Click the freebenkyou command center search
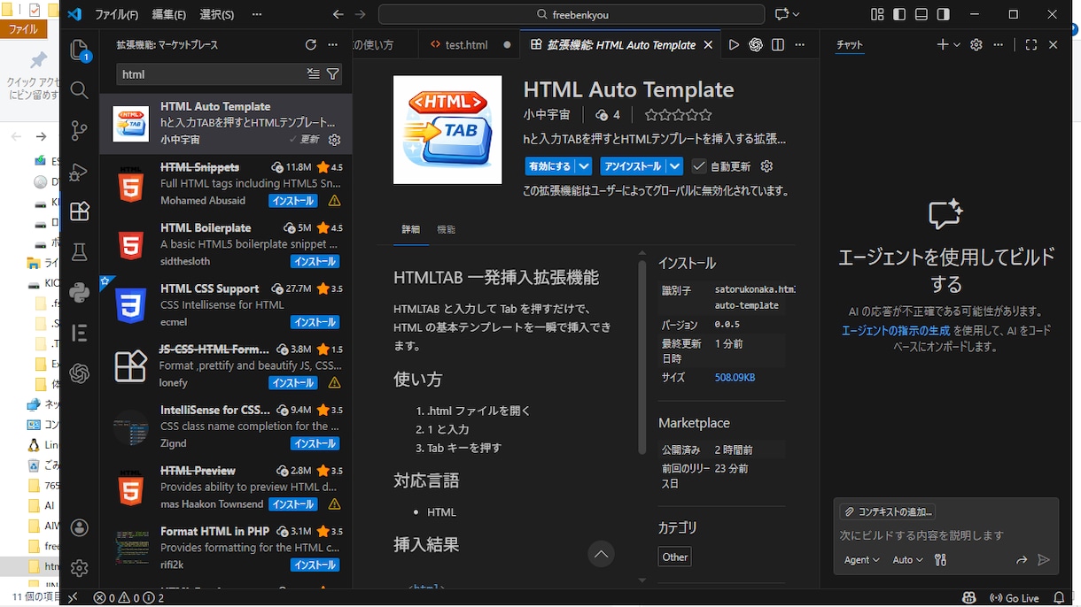The width and height of the screenshot is (1081, 607). (572, 15)
